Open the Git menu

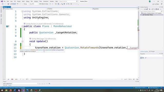click(15, 1)
